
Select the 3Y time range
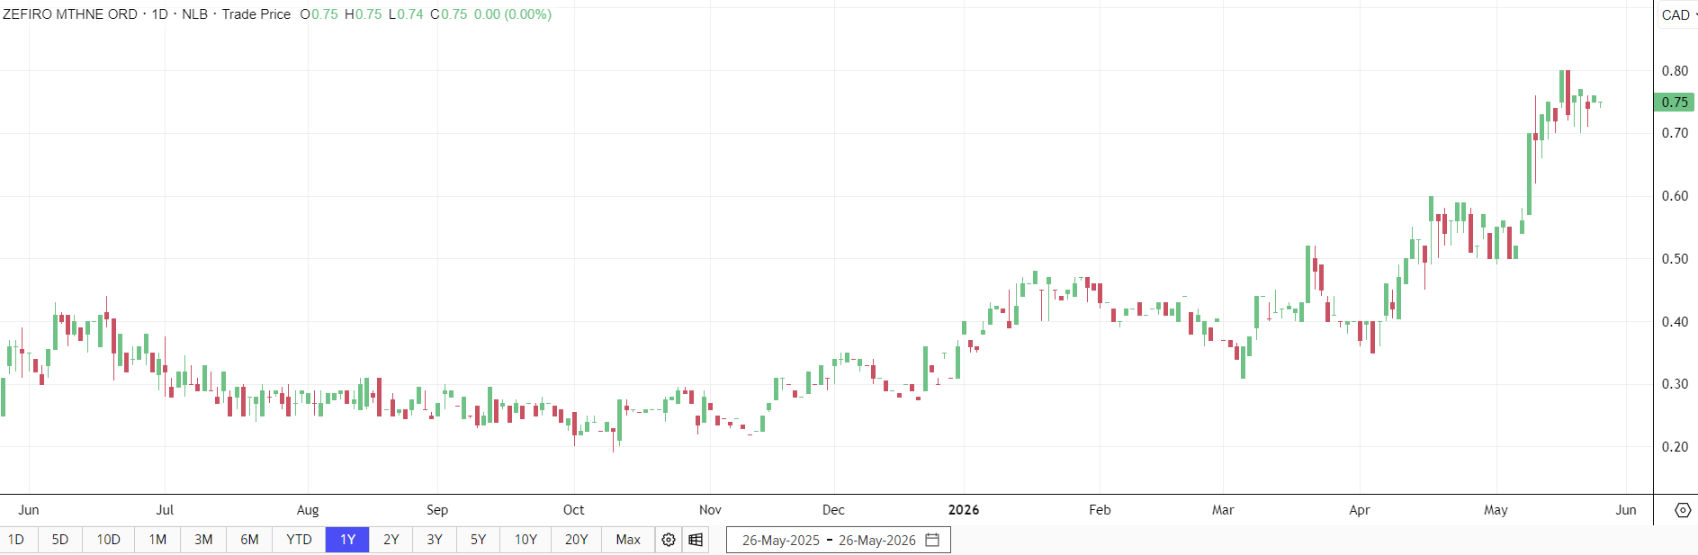(435, 540)
